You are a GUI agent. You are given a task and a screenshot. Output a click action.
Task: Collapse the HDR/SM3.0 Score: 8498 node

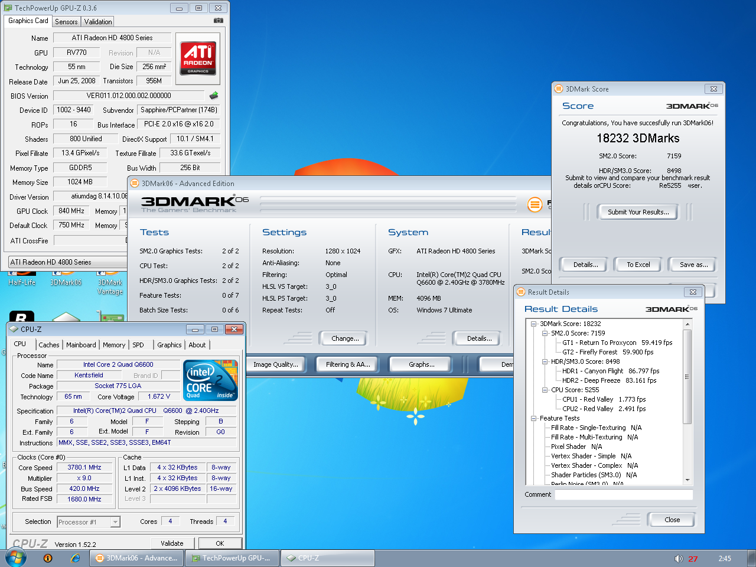(545, 361)
